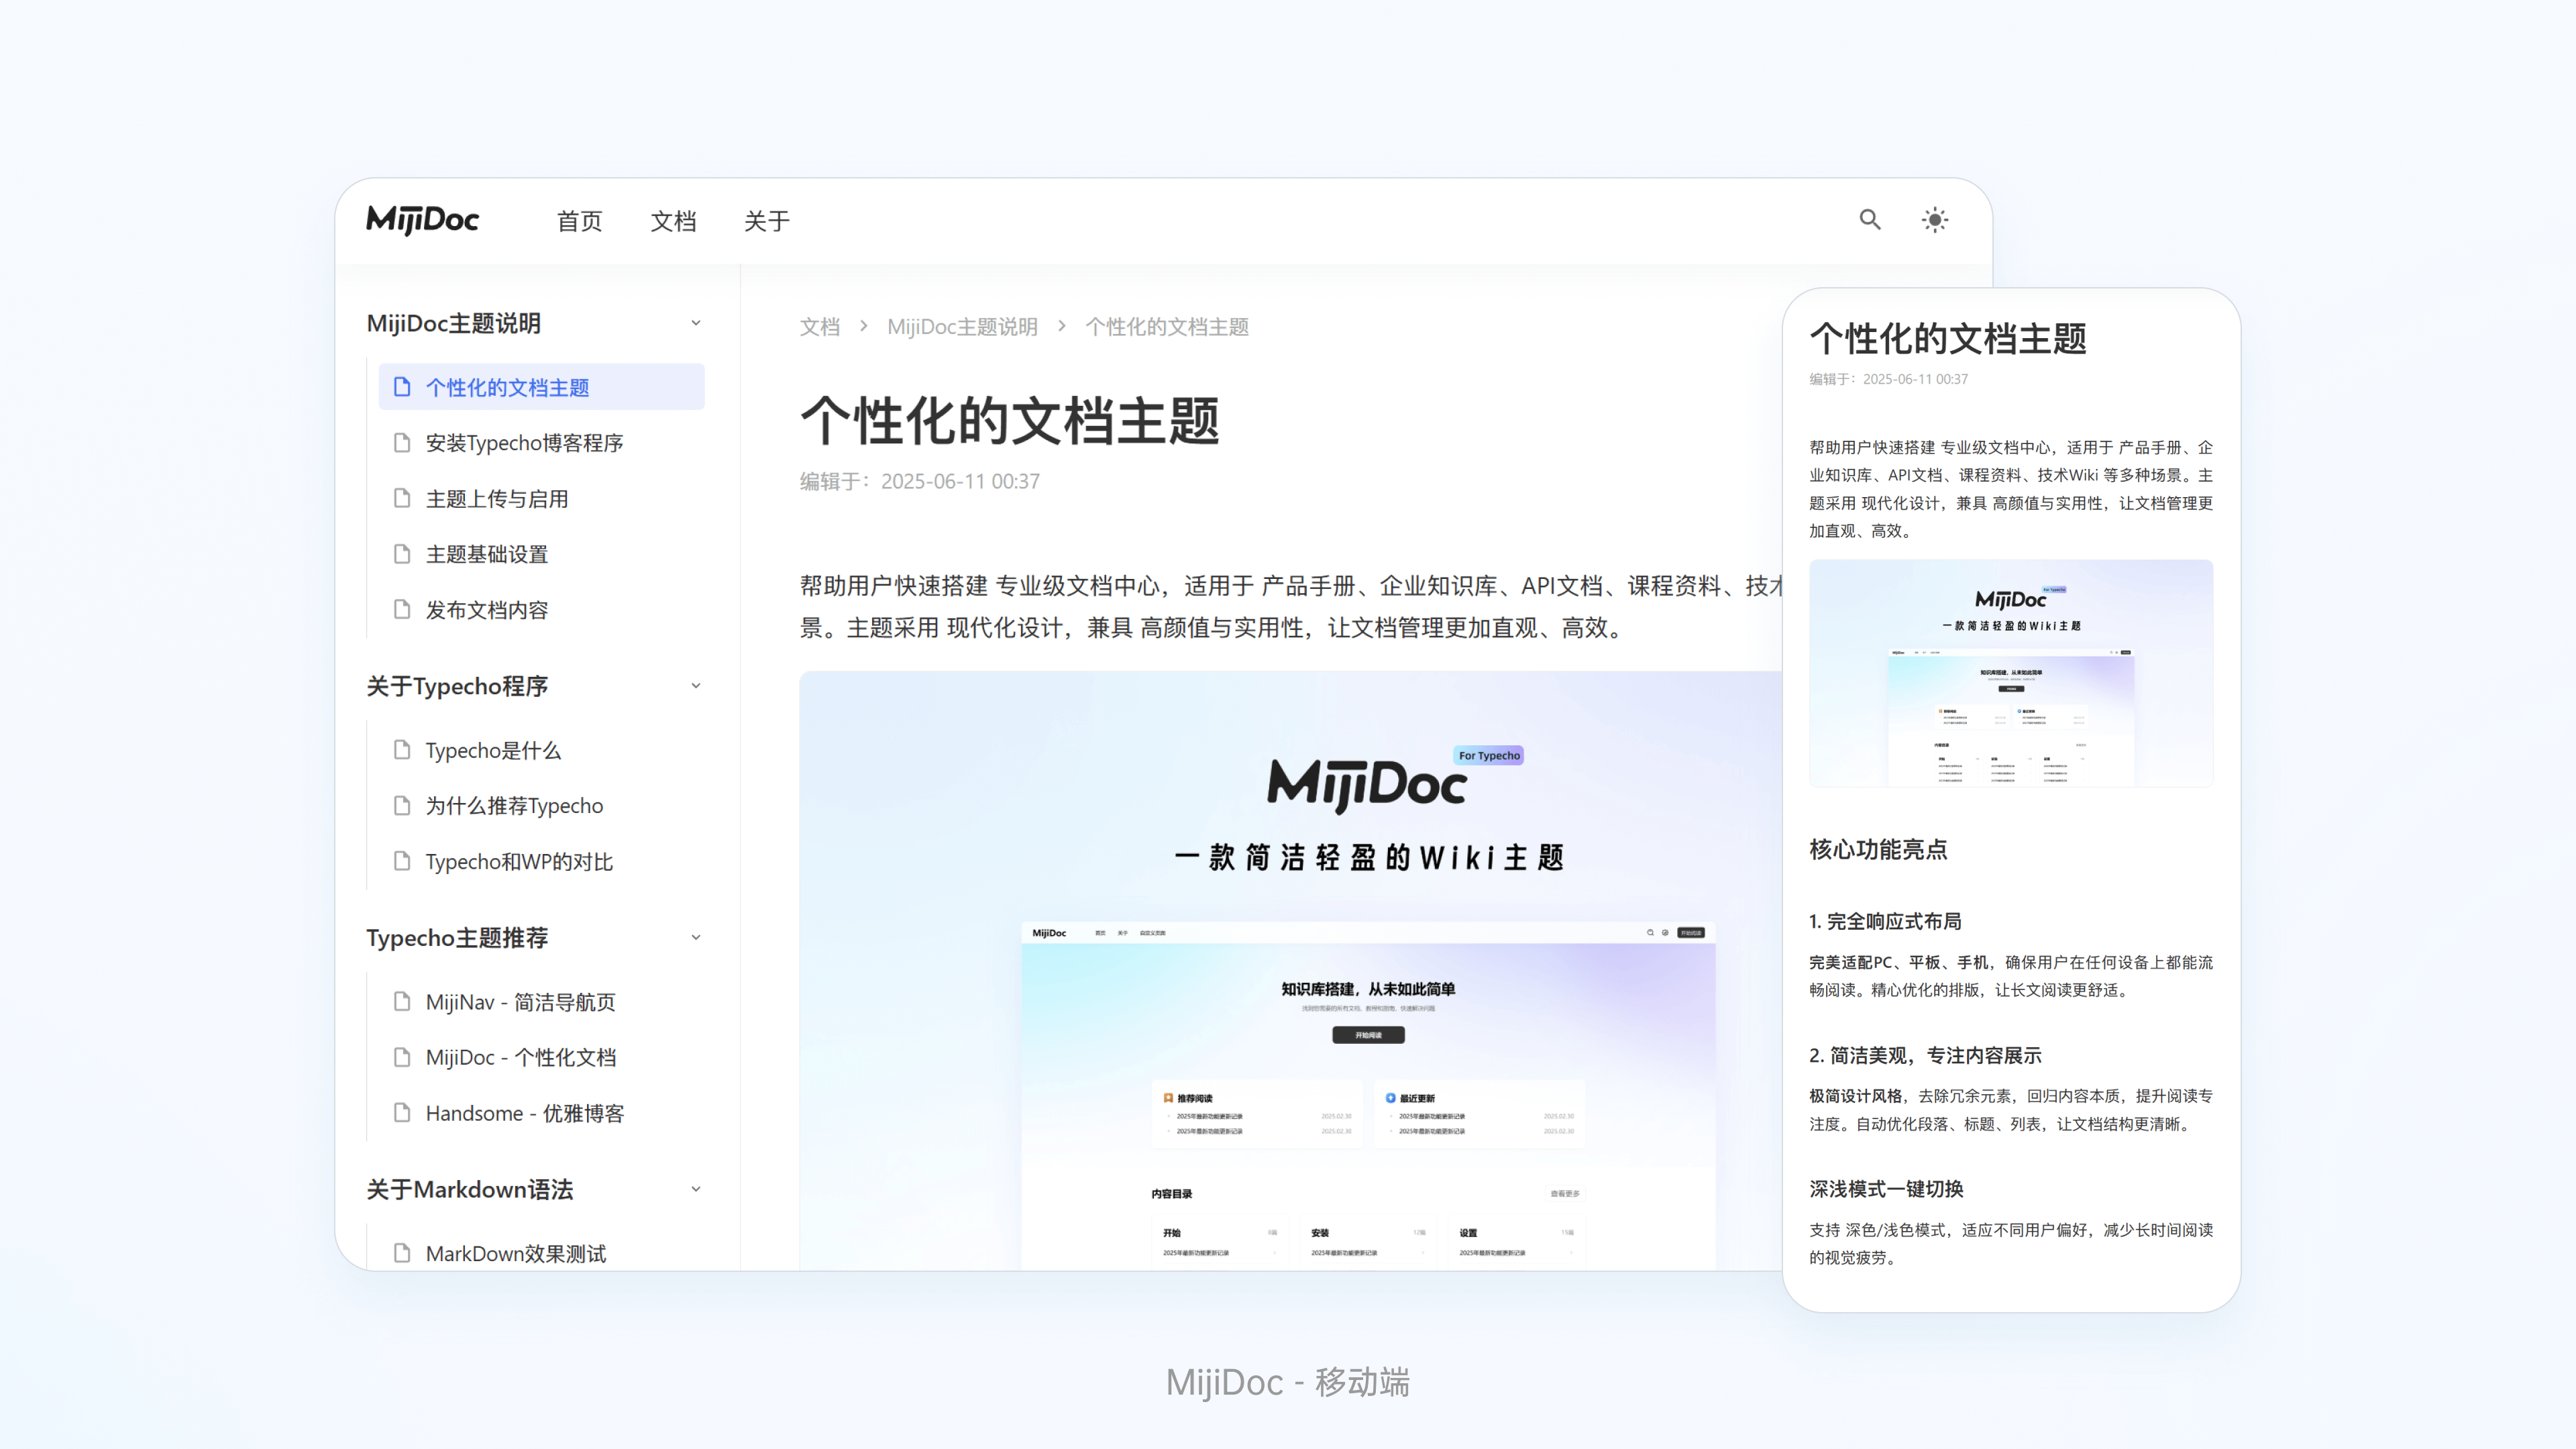
Task: Open the 关于 navigation menu item
Action: (x=767, y=221)
